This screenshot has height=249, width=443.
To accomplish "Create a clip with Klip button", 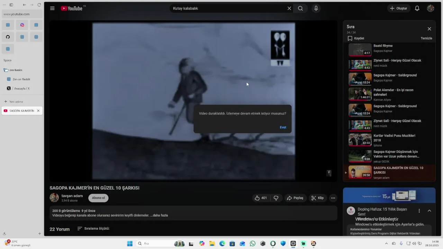I will 317,198.
